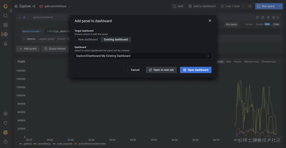Image resolution: width=286 pixels, height=148 pixels.
Task: Click the Open dashboard button
Action: (195, 70)
